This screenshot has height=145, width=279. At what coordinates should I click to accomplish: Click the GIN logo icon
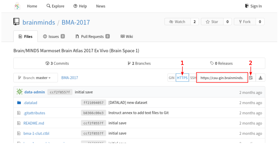(x=17, y=6)
